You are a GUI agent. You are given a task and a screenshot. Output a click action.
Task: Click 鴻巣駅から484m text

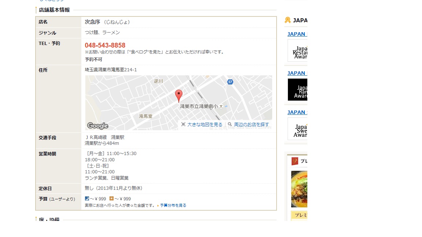tap(102, 143)
